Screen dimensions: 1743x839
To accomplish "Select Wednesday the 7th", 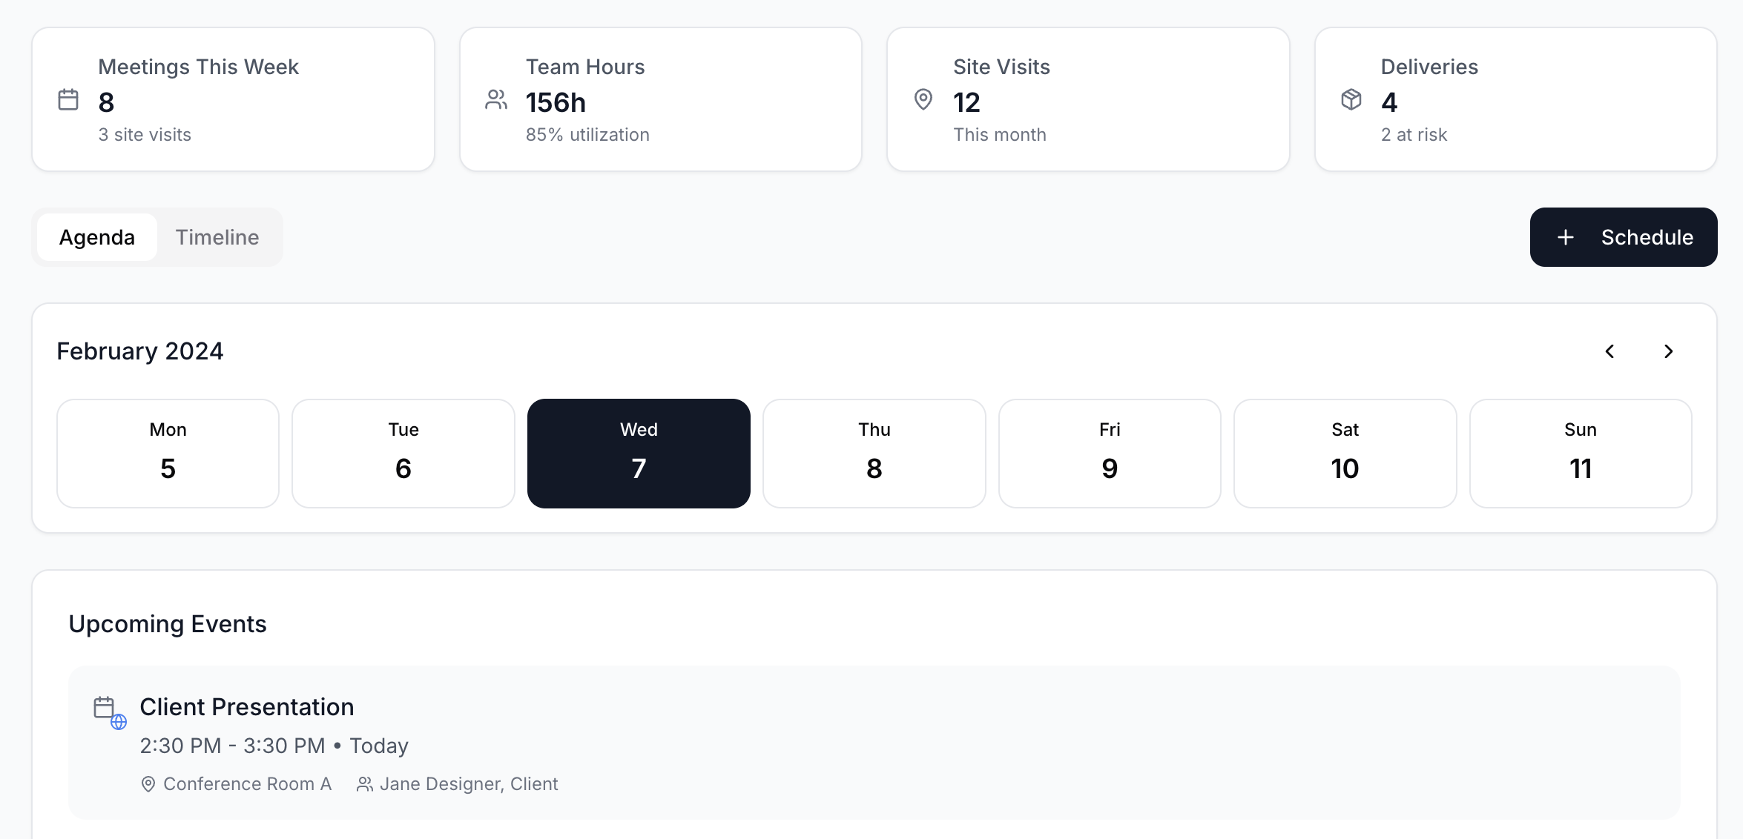I will (x=639, y=453).
